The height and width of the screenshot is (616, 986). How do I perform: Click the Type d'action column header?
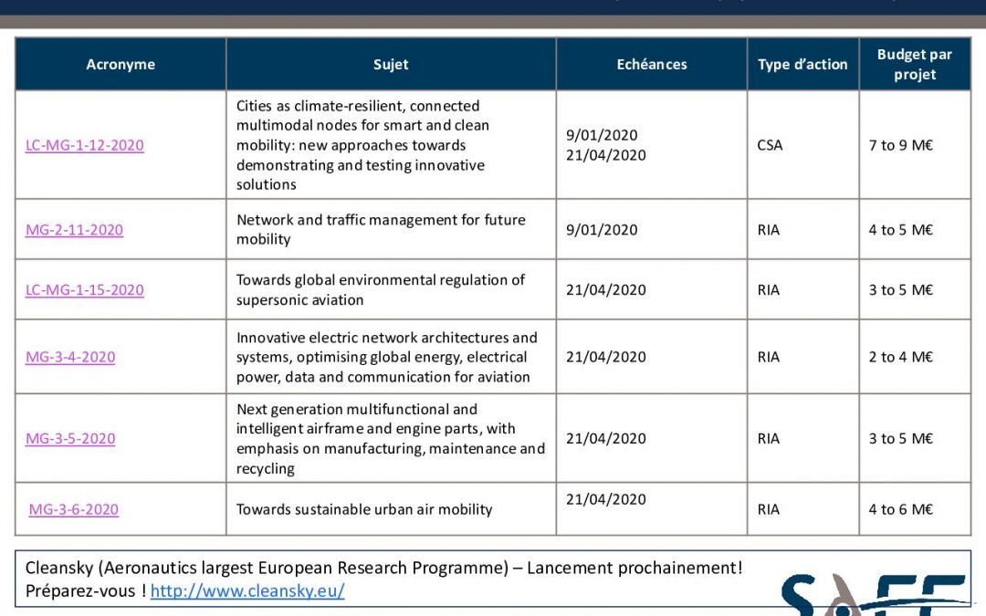tap(802, 65)
